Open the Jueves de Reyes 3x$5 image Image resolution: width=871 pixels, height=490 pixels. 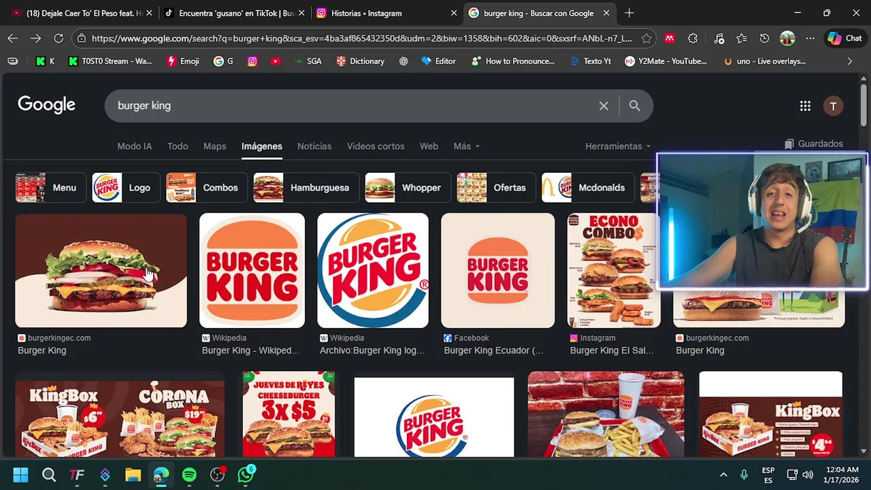click(289, 414)
